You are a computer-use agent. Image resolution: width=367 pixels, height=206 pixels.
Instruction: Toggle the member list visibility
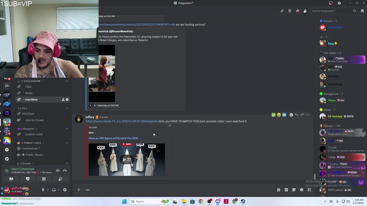(x=305, y=11)
